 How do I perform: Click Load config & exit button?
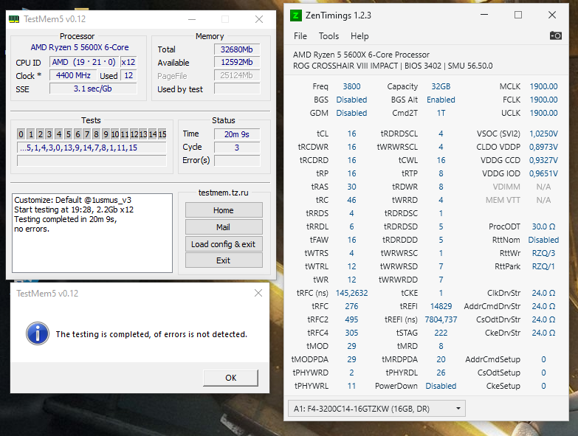(224, 244)
